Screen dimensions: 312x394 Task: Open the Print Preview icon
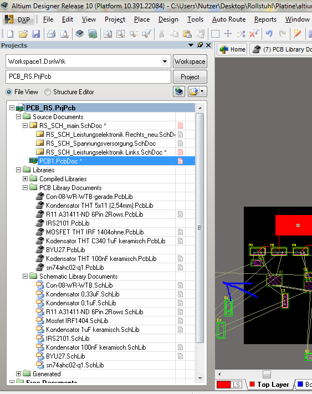[64, 34]
